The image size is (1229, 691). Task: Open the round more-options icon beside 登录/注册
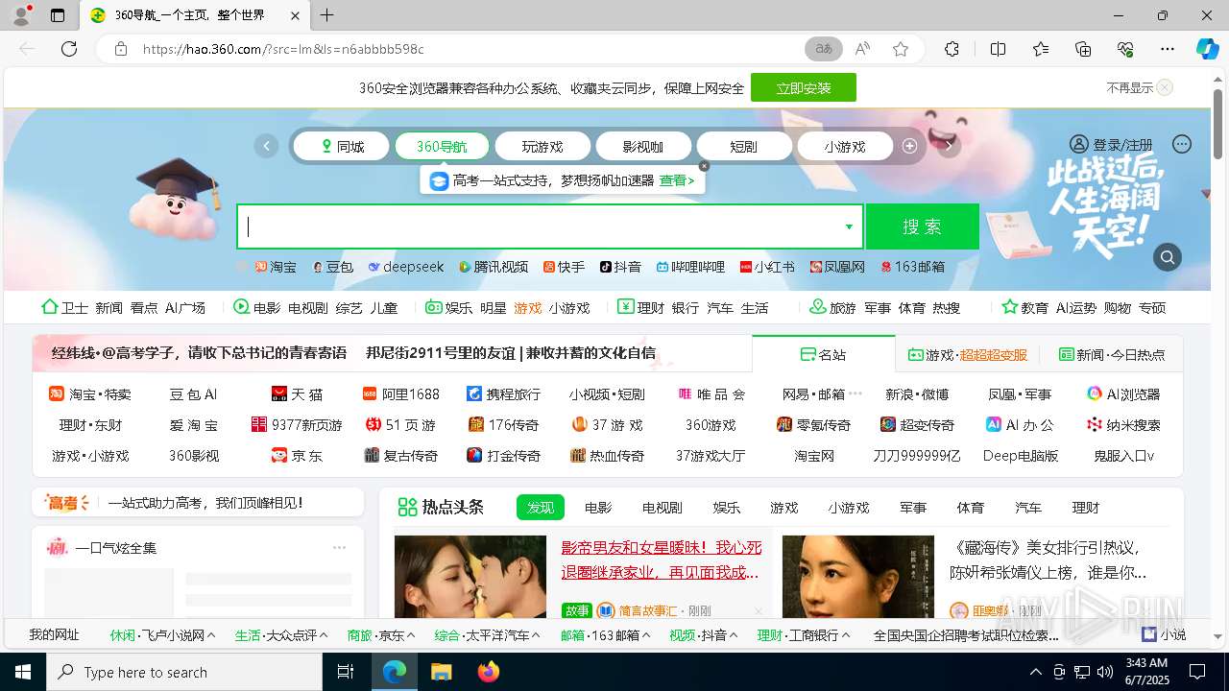1182,144
